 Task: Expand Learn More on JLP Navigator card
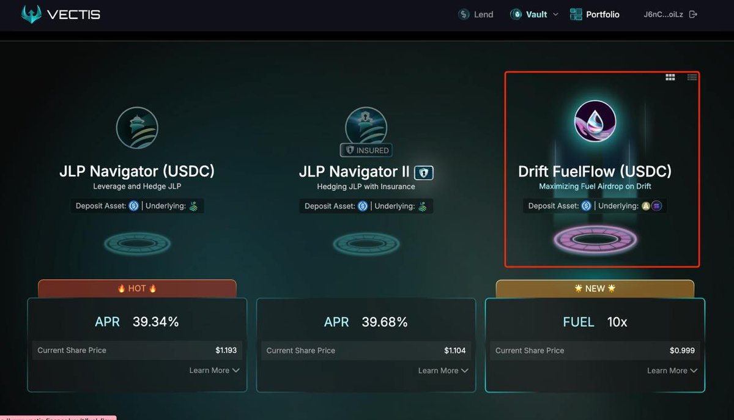(x=214, y=370)
